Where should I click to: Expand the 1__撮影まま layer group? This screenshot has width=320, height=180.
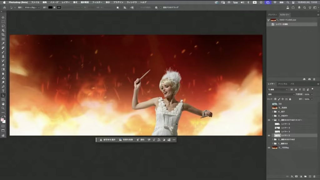272,144
